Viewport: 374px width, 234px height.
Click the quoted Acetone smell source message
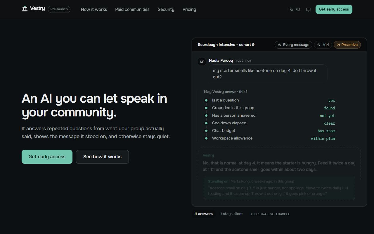[278, 191]
